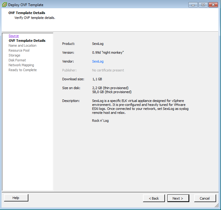Open Help for this wizard
The height and width of the screenshot is (210, 221).
16,198
